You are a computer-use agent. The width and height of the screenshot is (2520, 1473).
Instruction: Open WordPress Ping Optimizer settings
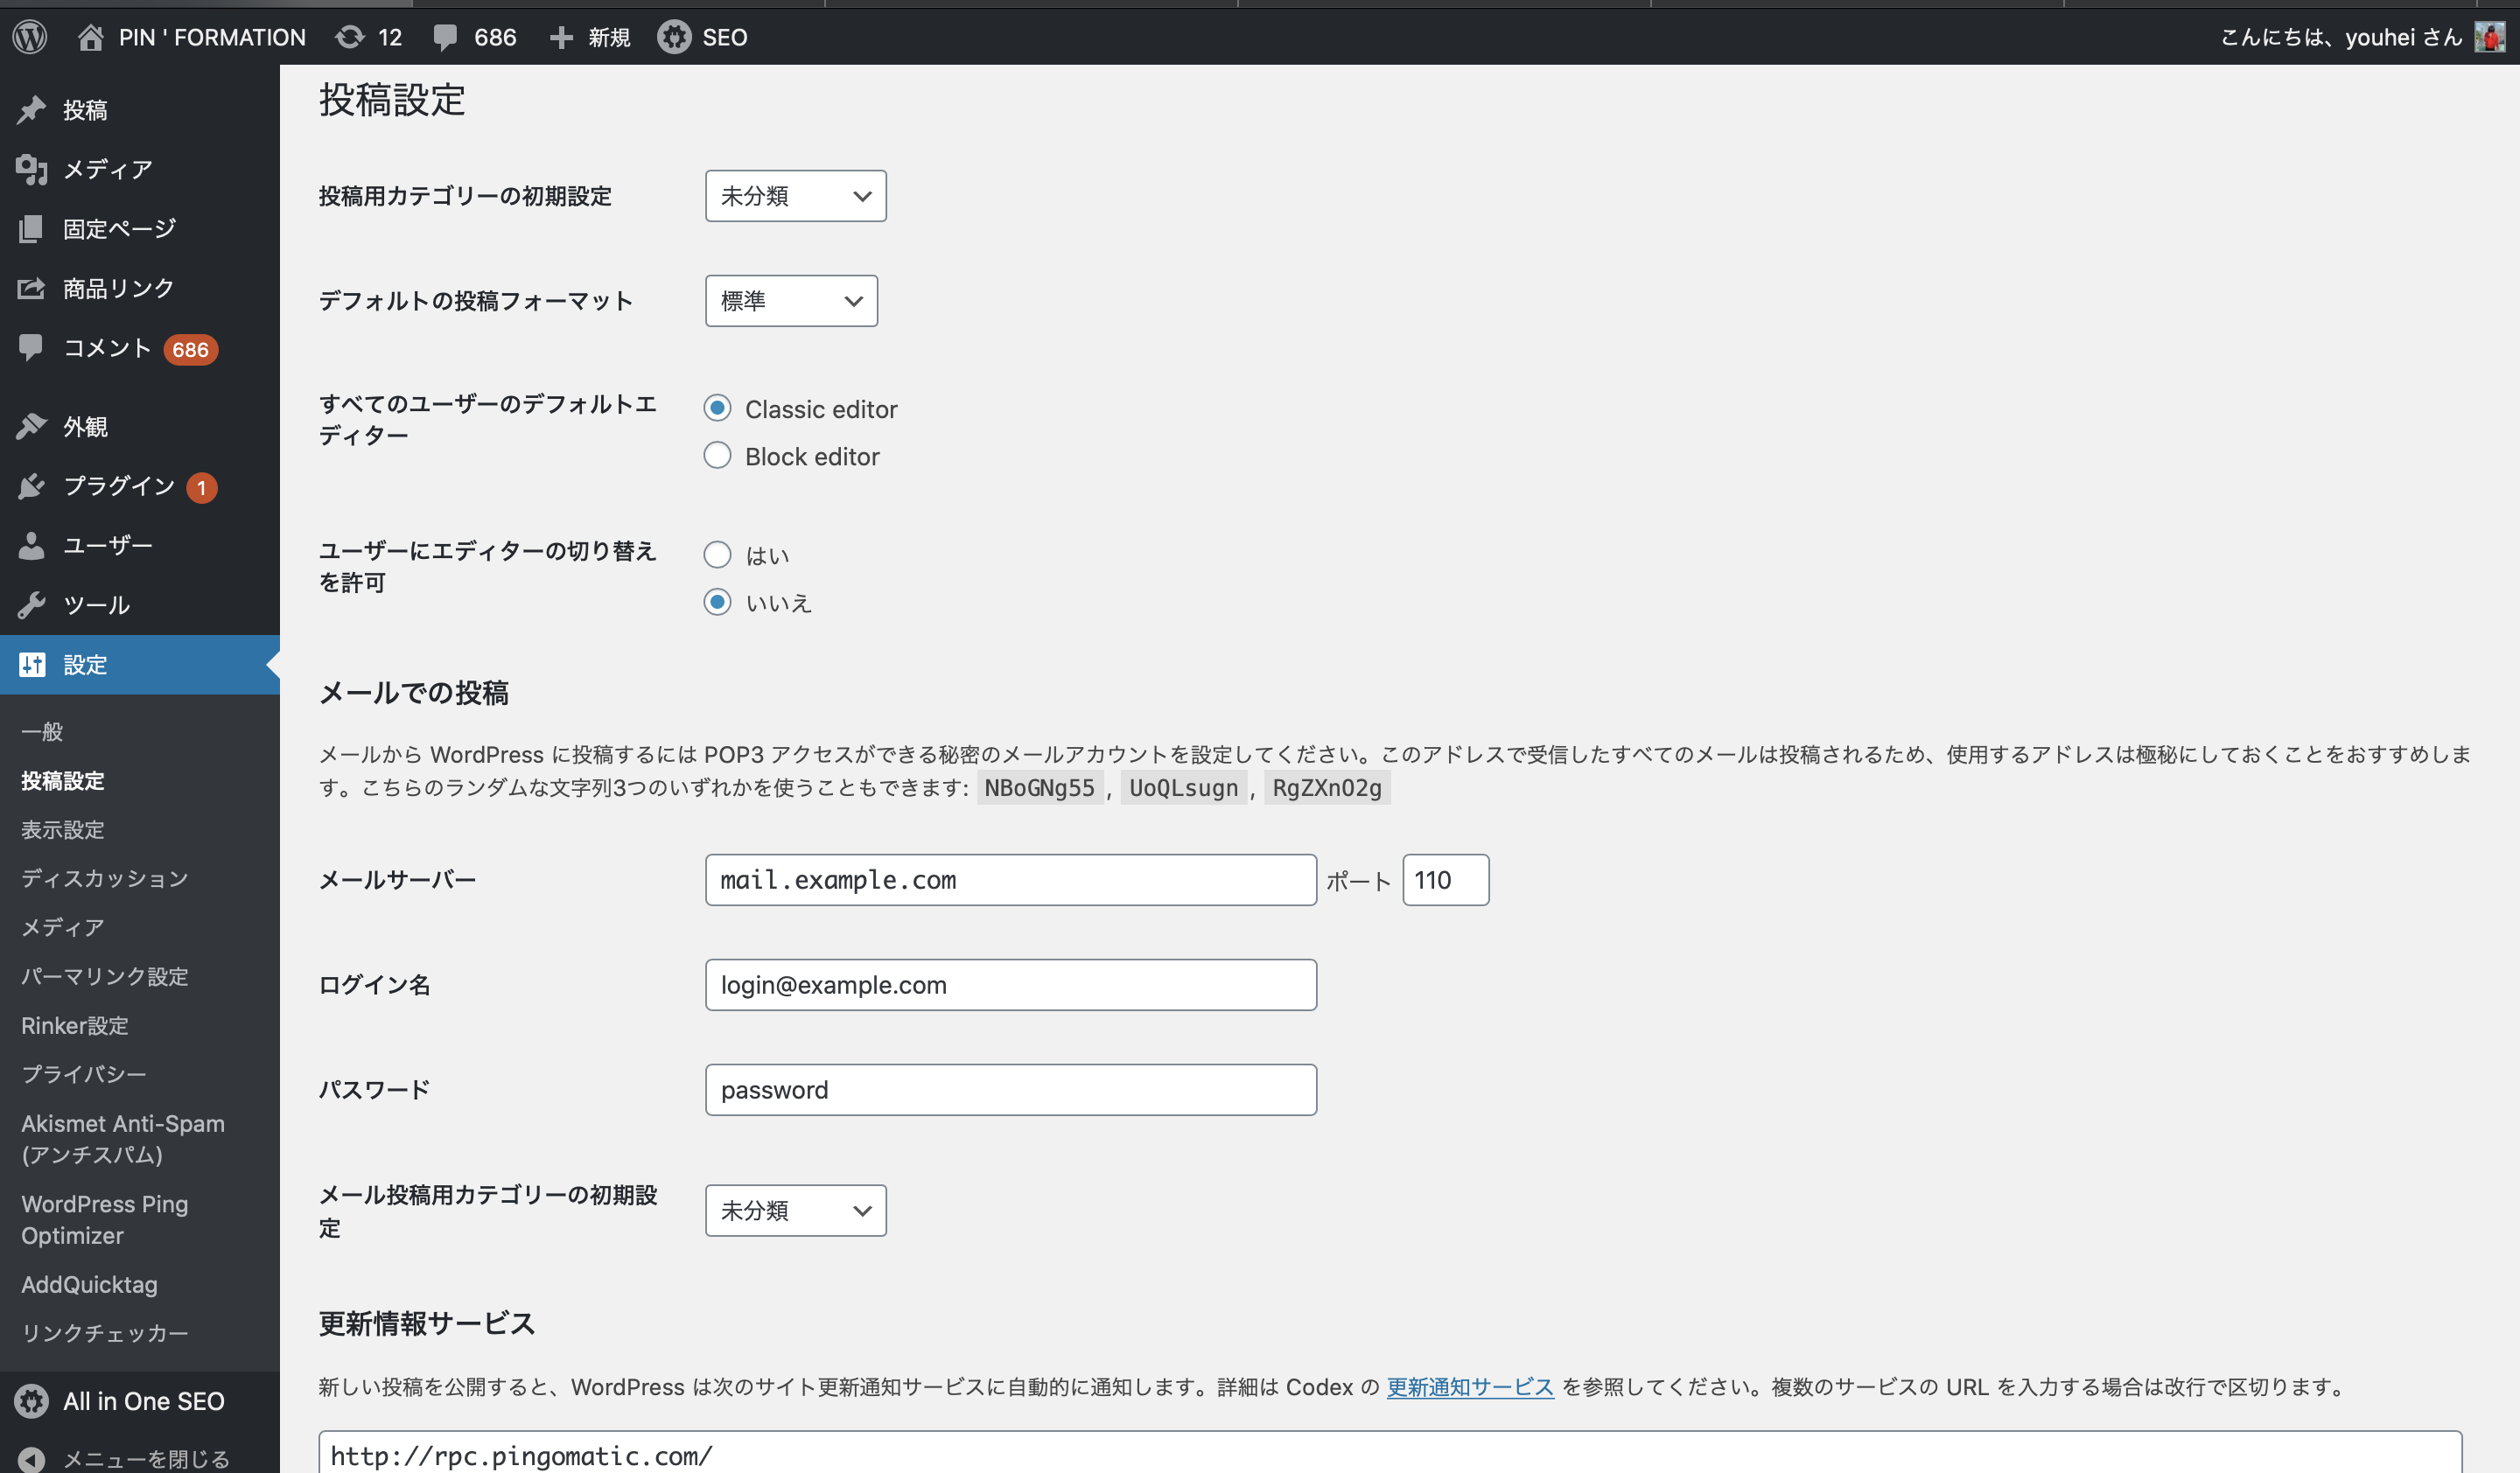tap(105, 1220)
